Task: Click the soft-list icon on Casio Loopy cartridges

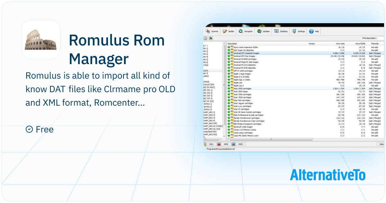Action: 232,133
